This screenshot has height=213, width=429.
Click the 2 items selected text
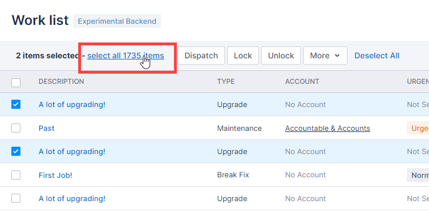tap(48, 56)
